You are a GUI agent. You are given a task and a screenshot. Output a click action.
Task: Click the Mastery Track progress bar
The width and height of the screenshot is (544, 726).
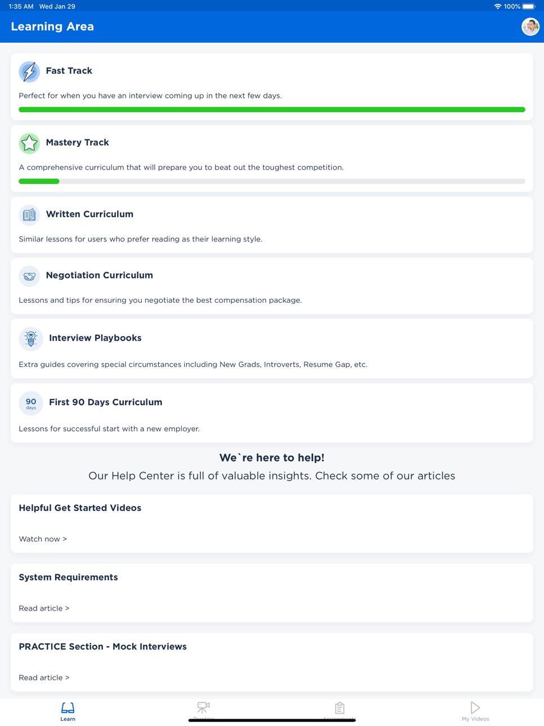(x=272, y=181)
